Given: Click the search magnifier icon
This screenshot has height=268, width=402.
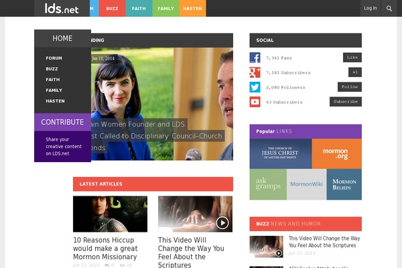Looking at the screenshot, I should (x=389, y=9).
